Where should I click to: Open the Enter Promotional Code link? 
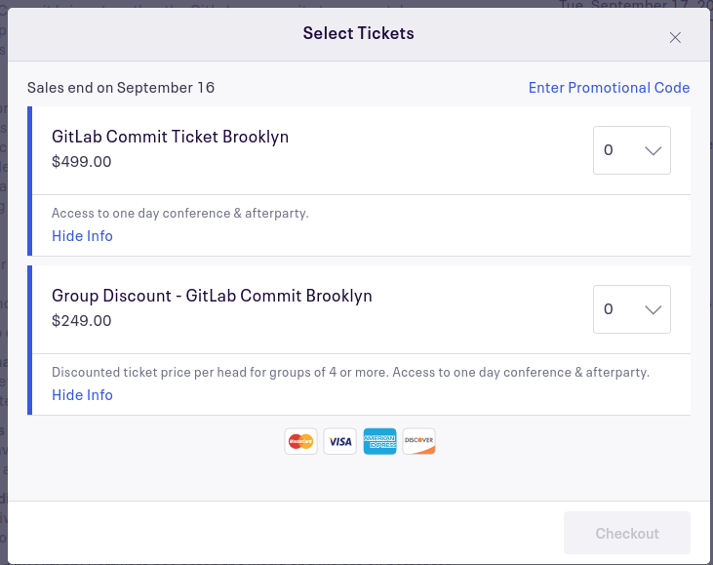(609, 88)
